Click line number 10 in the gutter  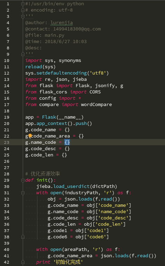click(x=7, y=61)
